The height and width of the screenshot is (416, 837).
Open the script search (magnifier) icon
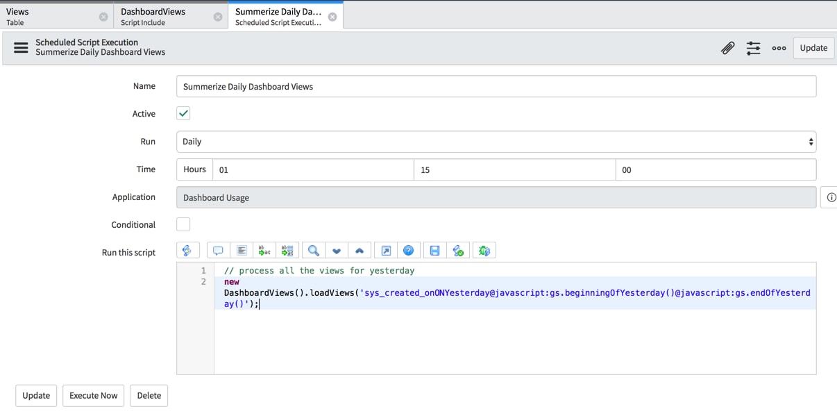(313, 250)
